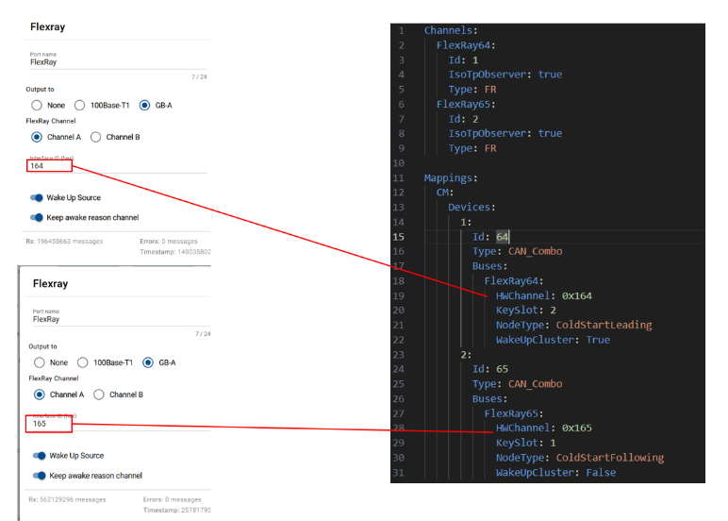This screenshot has width=728, height=521.
Task: Select Channel A in upper Flexray panel
Action: (x=37, y=137)
